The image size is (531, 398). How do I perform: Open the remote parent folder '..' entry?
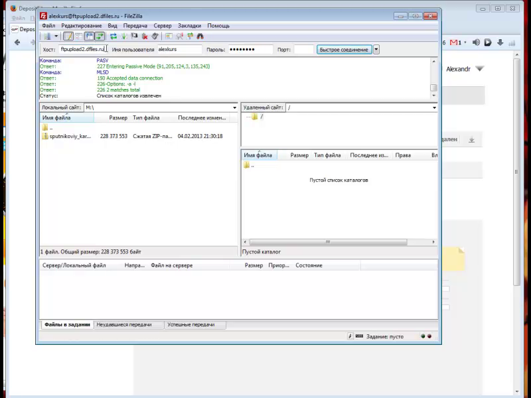(x=249, y=165)
